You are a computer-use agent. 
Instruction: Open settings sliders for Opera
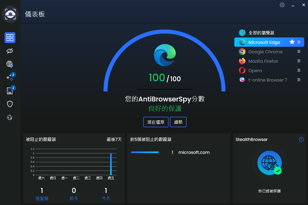click(x=299, y=70)
